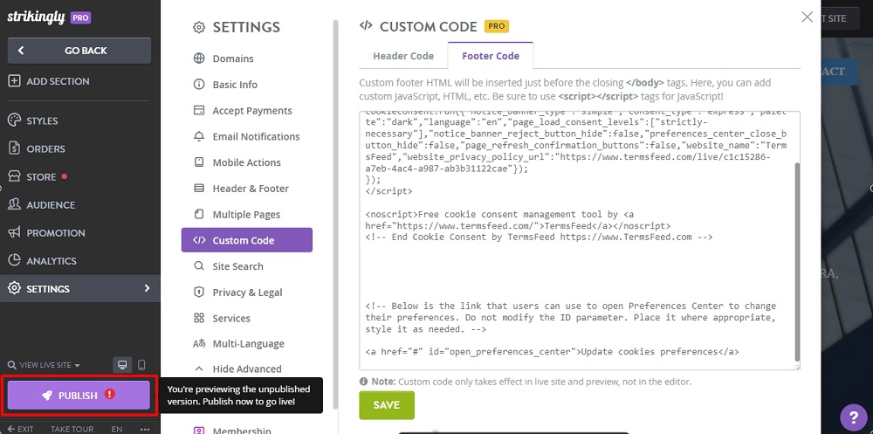Click the Exit link
Screen dimensions: 873x434
[x=21, y=429]
